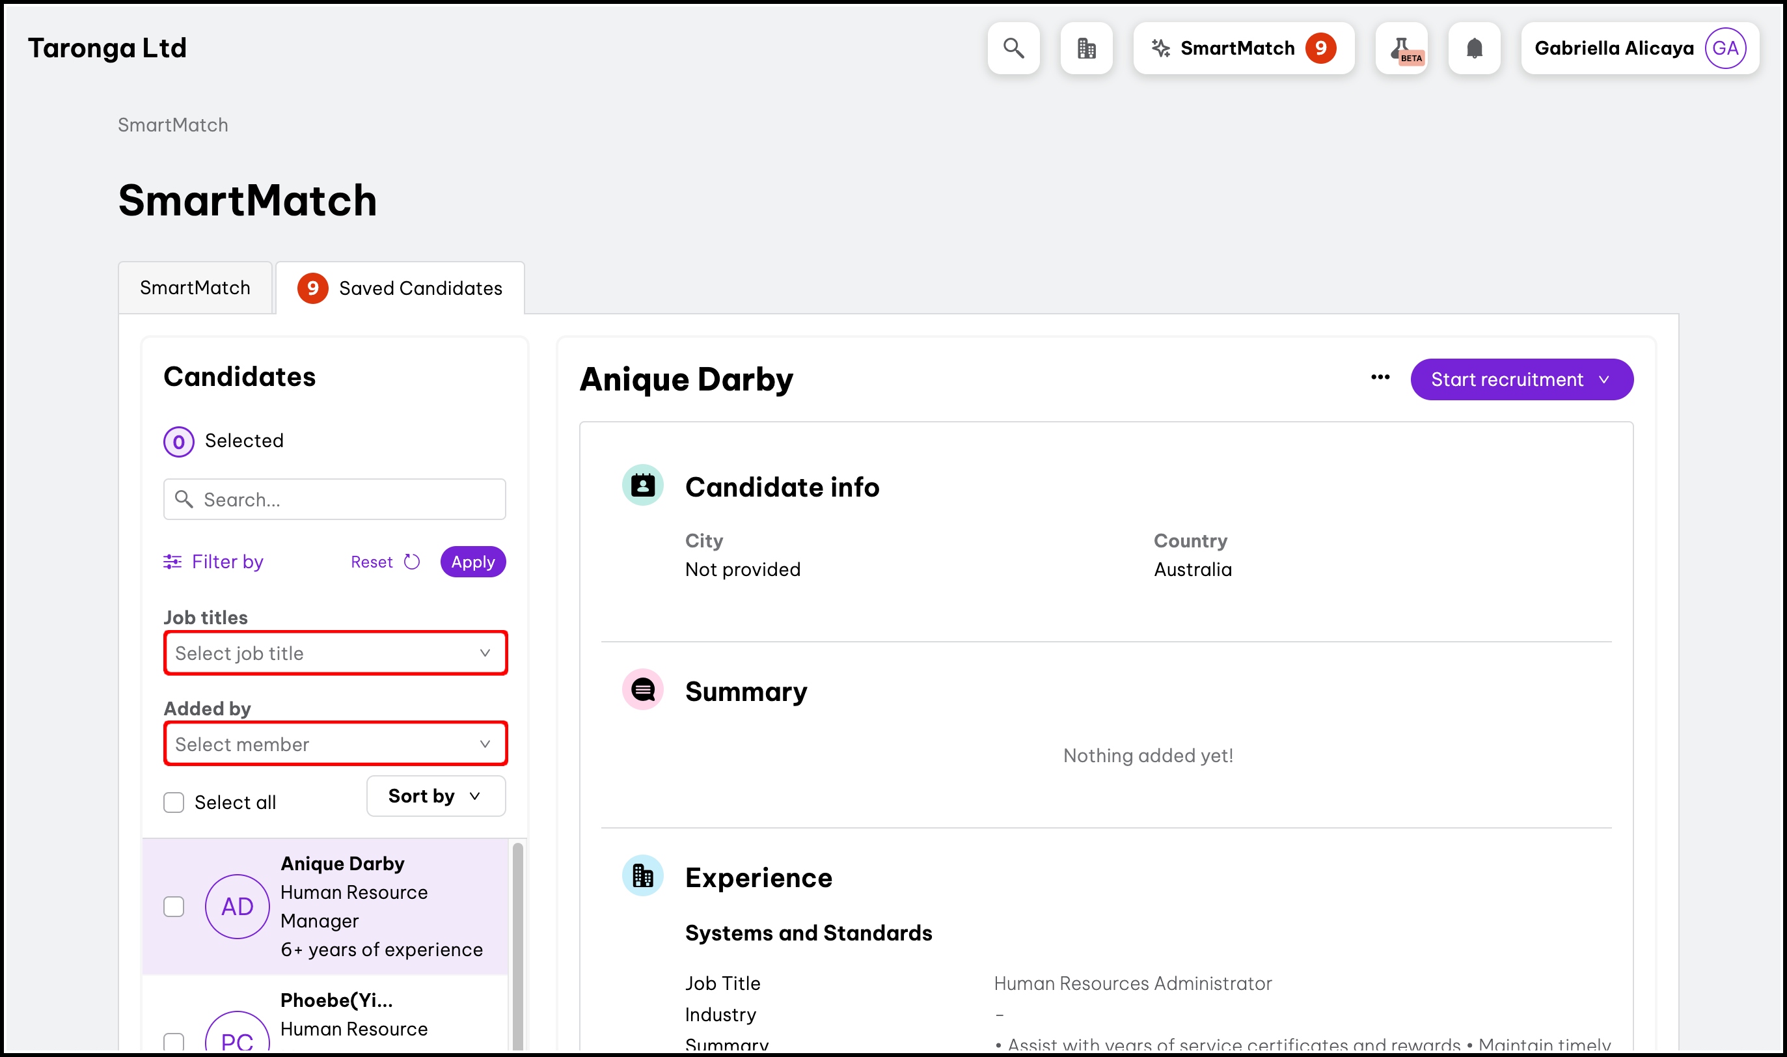The image size is (1787, 1057).
Task: Open the Select member dropdown
Action: [x=335, y=745]
